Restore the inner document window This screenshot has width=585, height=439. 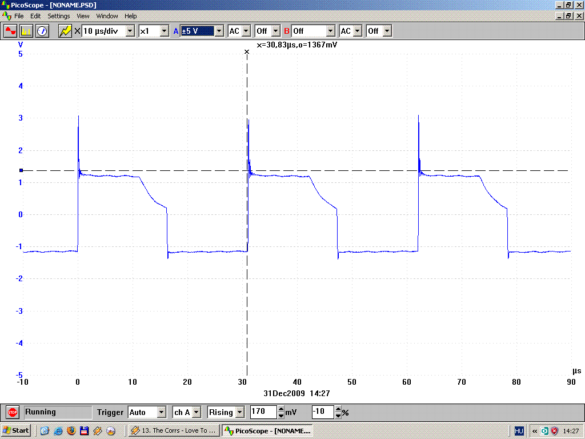click(x=568, y=16)
